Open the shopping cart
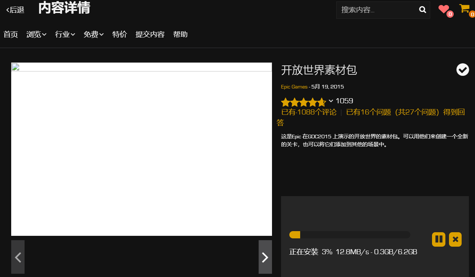Image resolution: width=475 pixels, height=277 pixels. 465,9
